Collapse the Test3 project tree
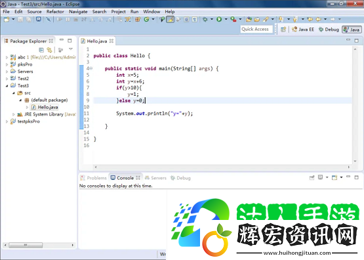This screenshot has width=364, height=260. (x=7, y=86)
